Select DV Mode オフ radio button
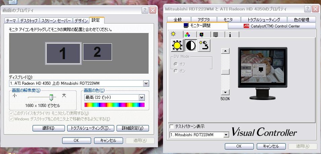The image size is (321, 154). point(176,64)
